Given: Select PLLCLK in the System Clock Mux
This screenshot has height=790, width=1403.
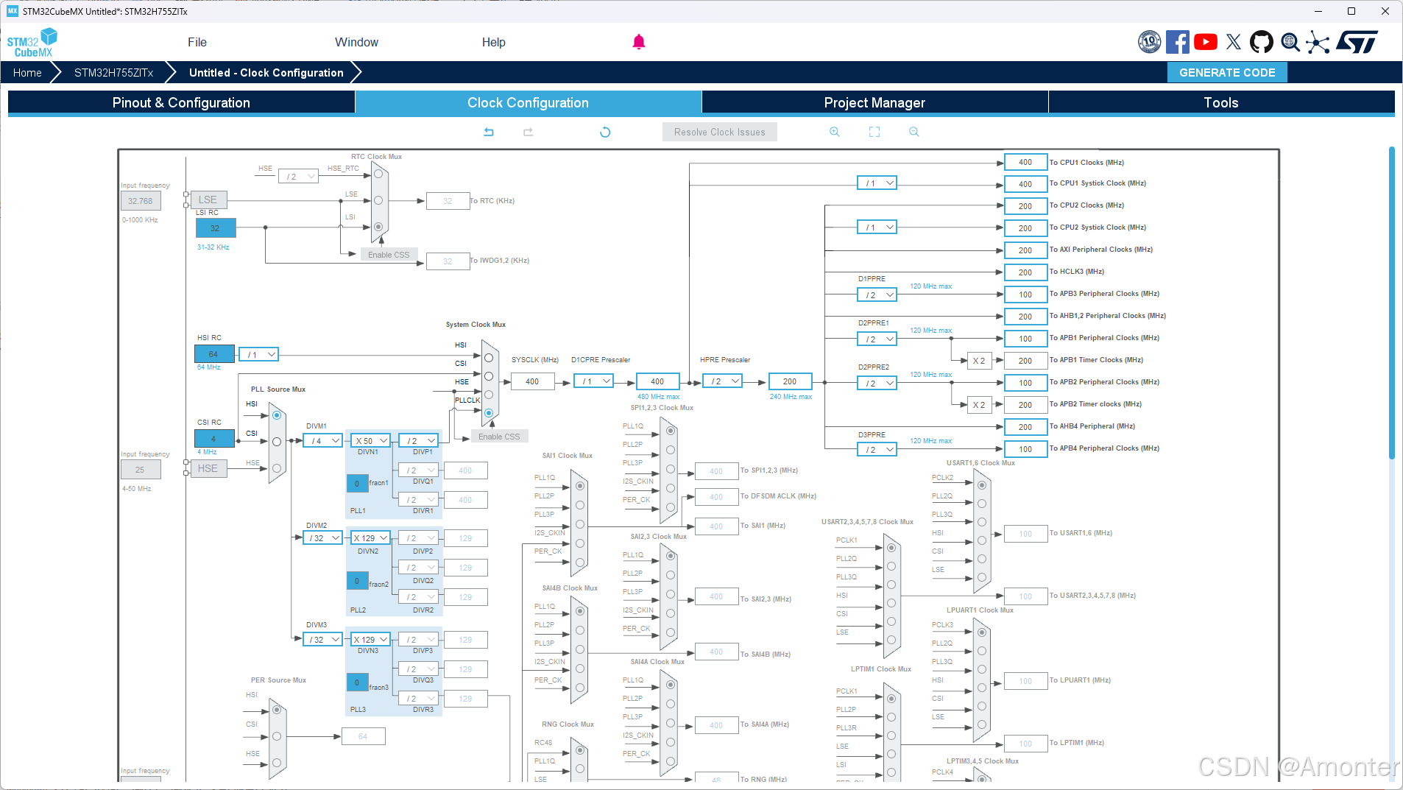Looking at the screenshot, I should [489, 413].
